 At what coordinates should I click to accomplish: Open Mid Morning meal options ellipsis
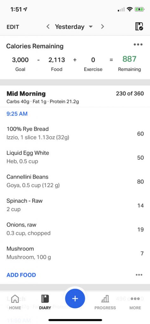(139, 275)
